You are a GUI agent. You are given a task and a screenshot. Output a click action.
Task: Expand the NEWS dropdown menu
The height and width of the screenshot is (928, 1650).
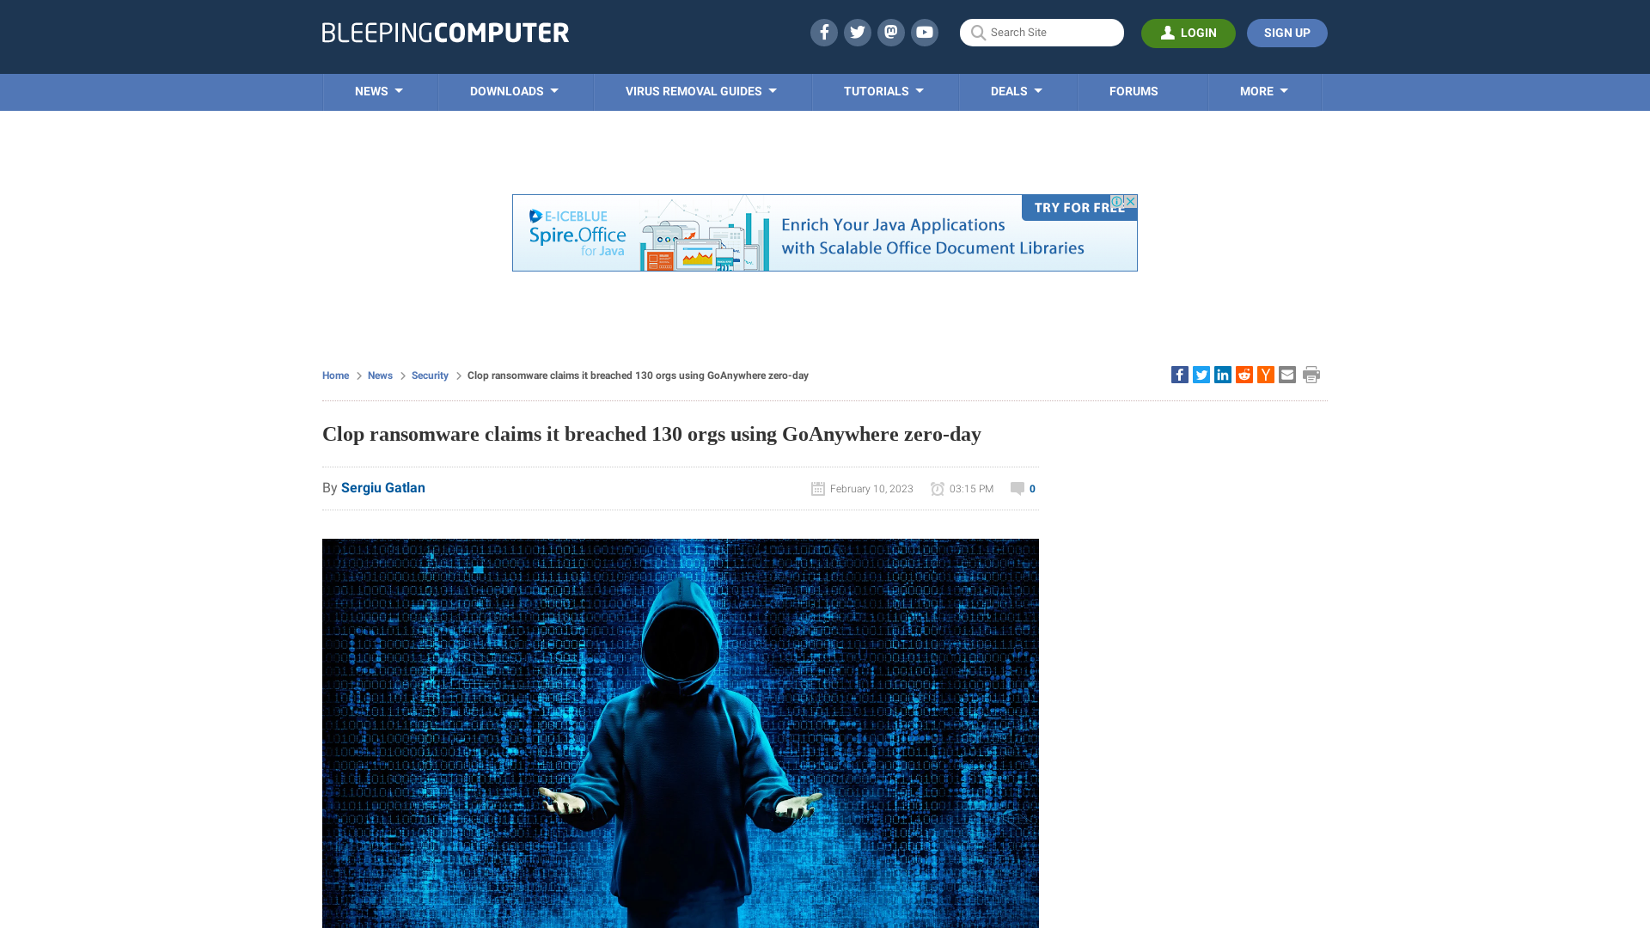[x=380, y=92]
